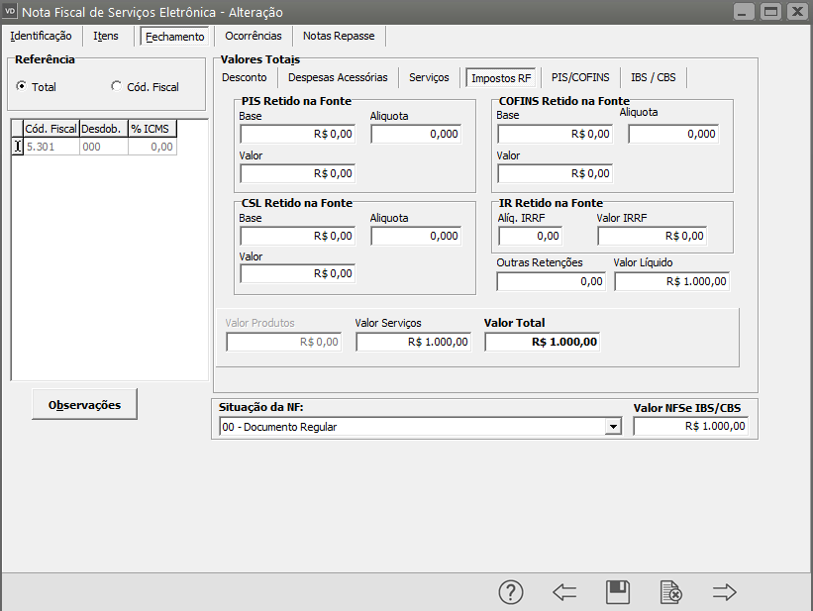Click the help question mark icon
Screen dimensions: 813x611
click(510, 592)
